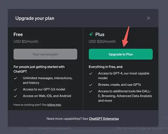This screenshot has height=134, width=168.
Task: Click the Everything in Free, and: text
Action: tap(106, 67)
